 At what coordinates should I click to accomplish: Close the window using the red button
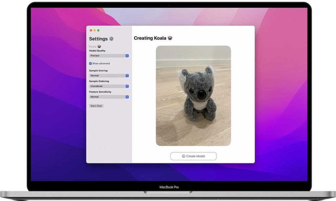(91, 30)
